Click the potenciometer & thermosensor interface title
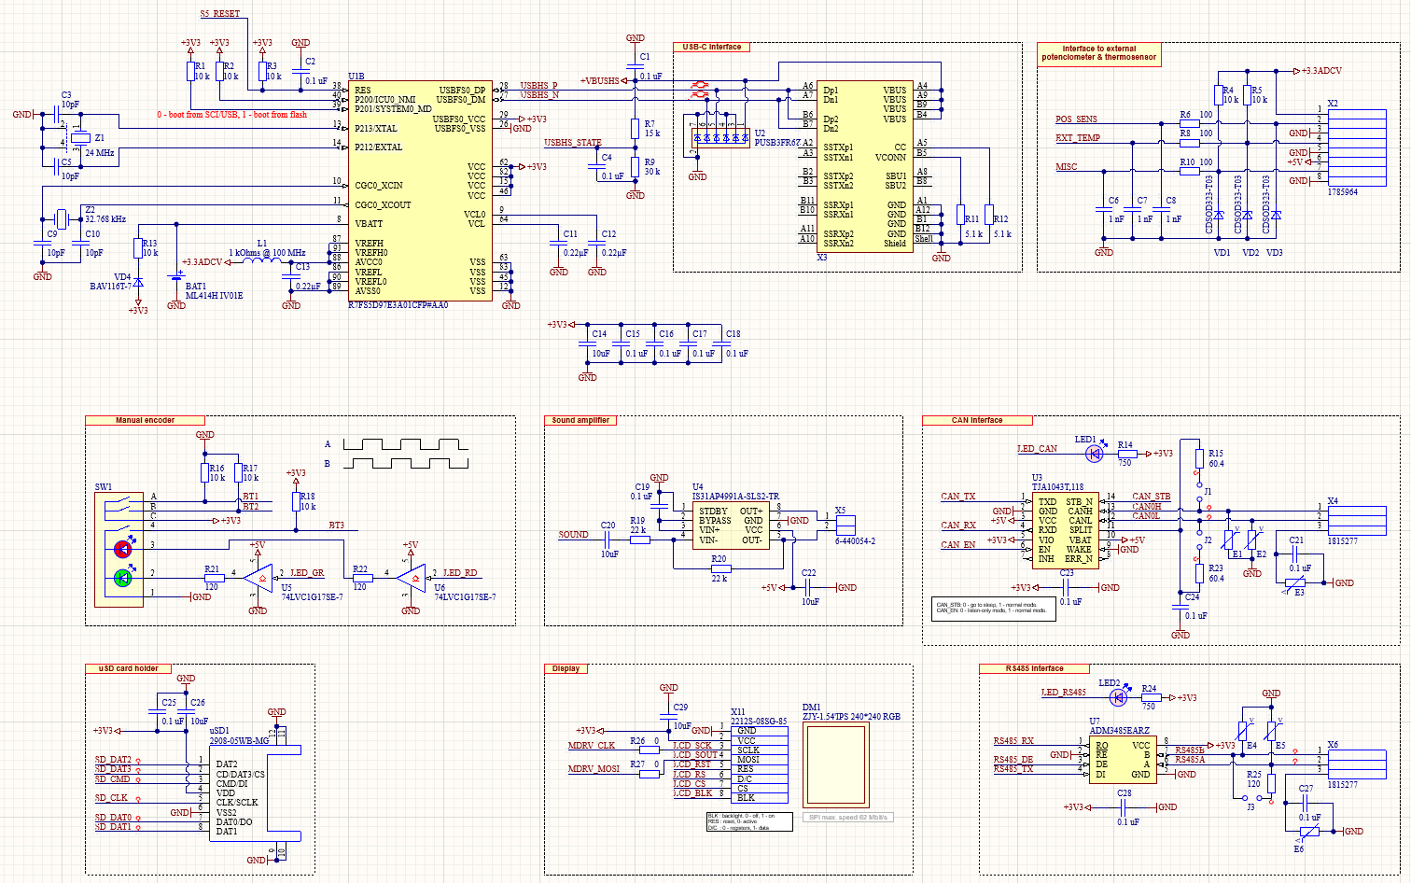 click(x=1099, y=53)
